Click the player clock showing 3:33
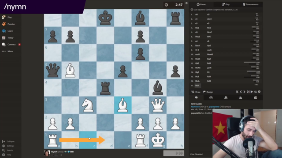 coord(174,153)
